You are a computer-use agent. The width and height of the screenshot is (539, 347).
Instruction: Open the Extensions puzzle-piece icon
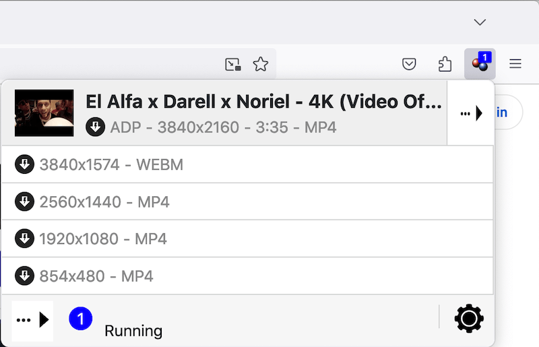point(445,64)
